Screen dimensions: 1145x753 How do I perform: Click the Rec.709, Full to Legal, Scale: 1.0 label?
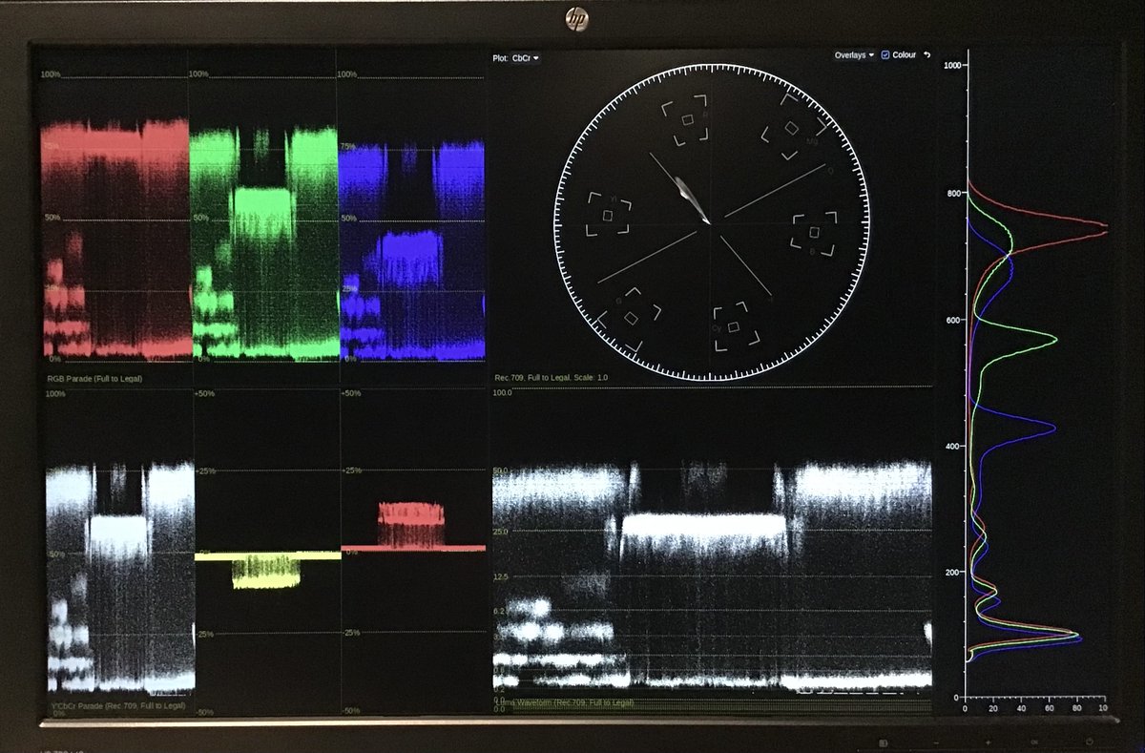[x=551, y=378]
